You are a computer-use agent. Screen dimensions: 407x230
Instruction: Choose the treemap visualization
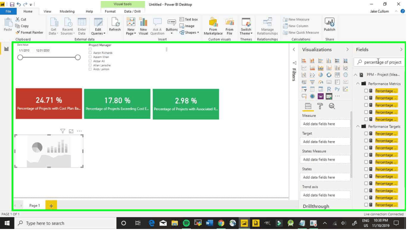337,75
